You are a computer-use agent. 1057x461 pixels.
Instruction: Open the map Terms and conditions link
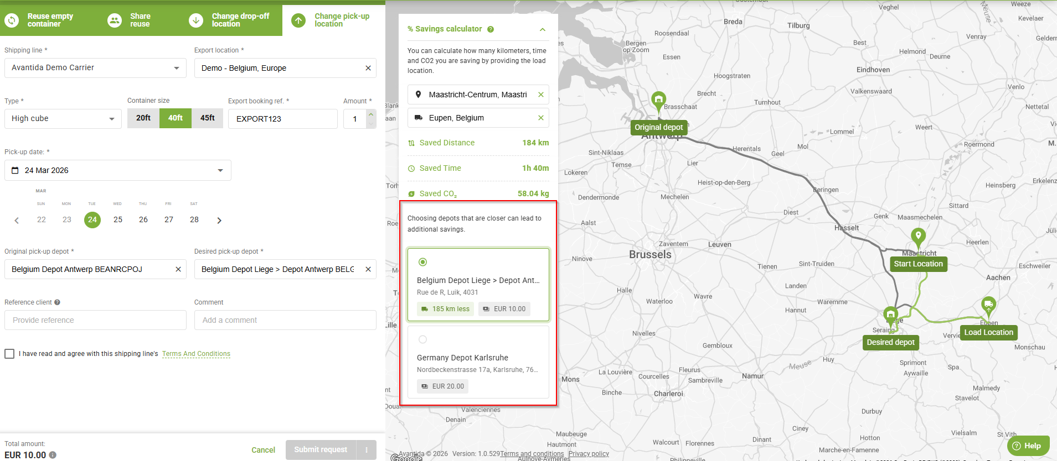tap(532, 454)
